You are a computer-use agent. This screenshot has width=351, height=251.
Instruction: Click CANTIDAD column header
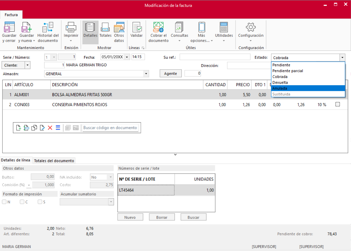tap(215, 85)
